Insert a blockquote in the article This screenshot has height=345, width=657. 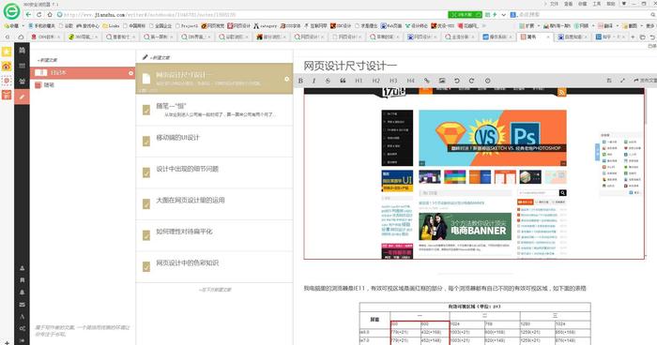(343, 81)
